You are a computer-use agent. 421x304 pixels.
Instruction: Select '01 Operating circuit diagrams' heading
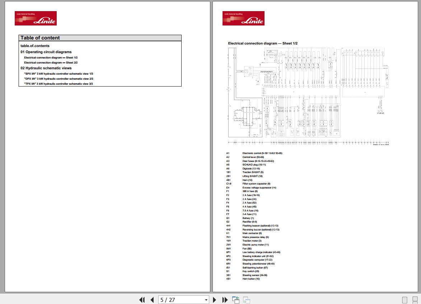pyautogui.click(x=46, y=52)
